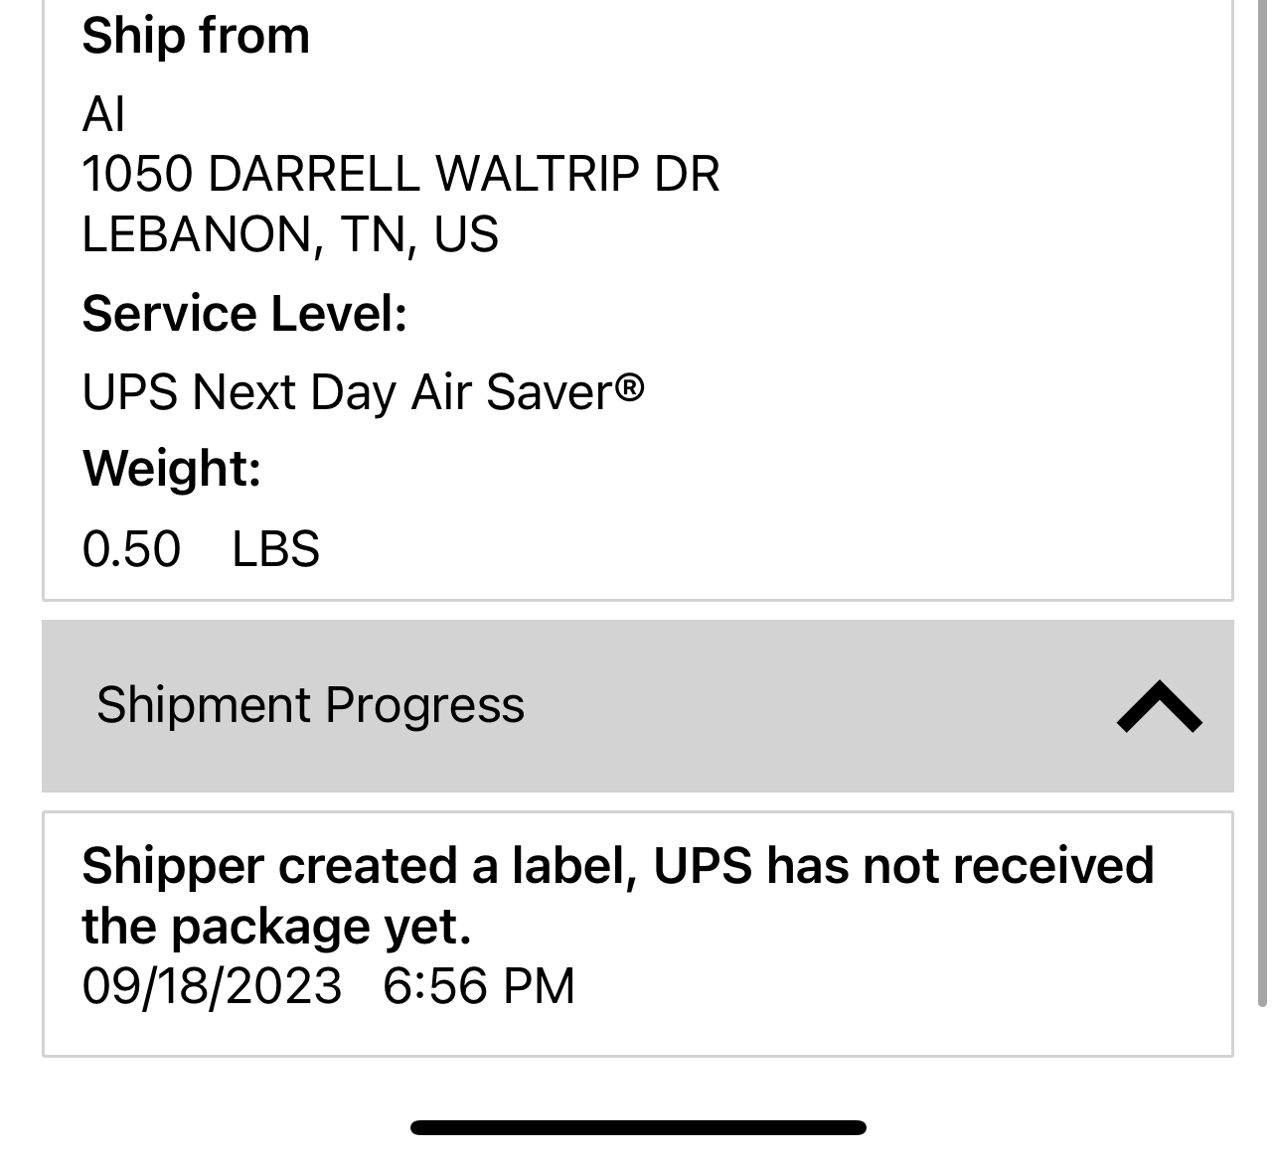1276x1159 pixels.
Task: Select the 0.50 weight value
Action: pos(131,549)
